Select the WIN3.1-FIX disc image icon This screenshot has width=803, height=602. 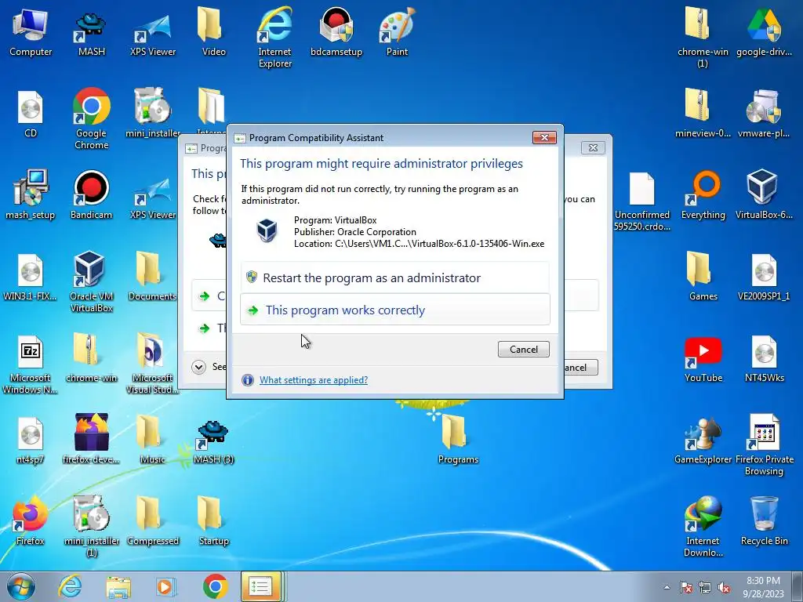tap(31, 277)
